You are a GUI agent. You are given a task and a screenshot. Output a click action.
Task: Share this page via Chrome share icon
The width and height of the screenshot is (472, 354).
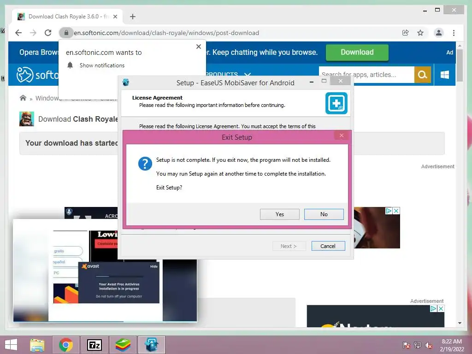(x=406, y=33)
